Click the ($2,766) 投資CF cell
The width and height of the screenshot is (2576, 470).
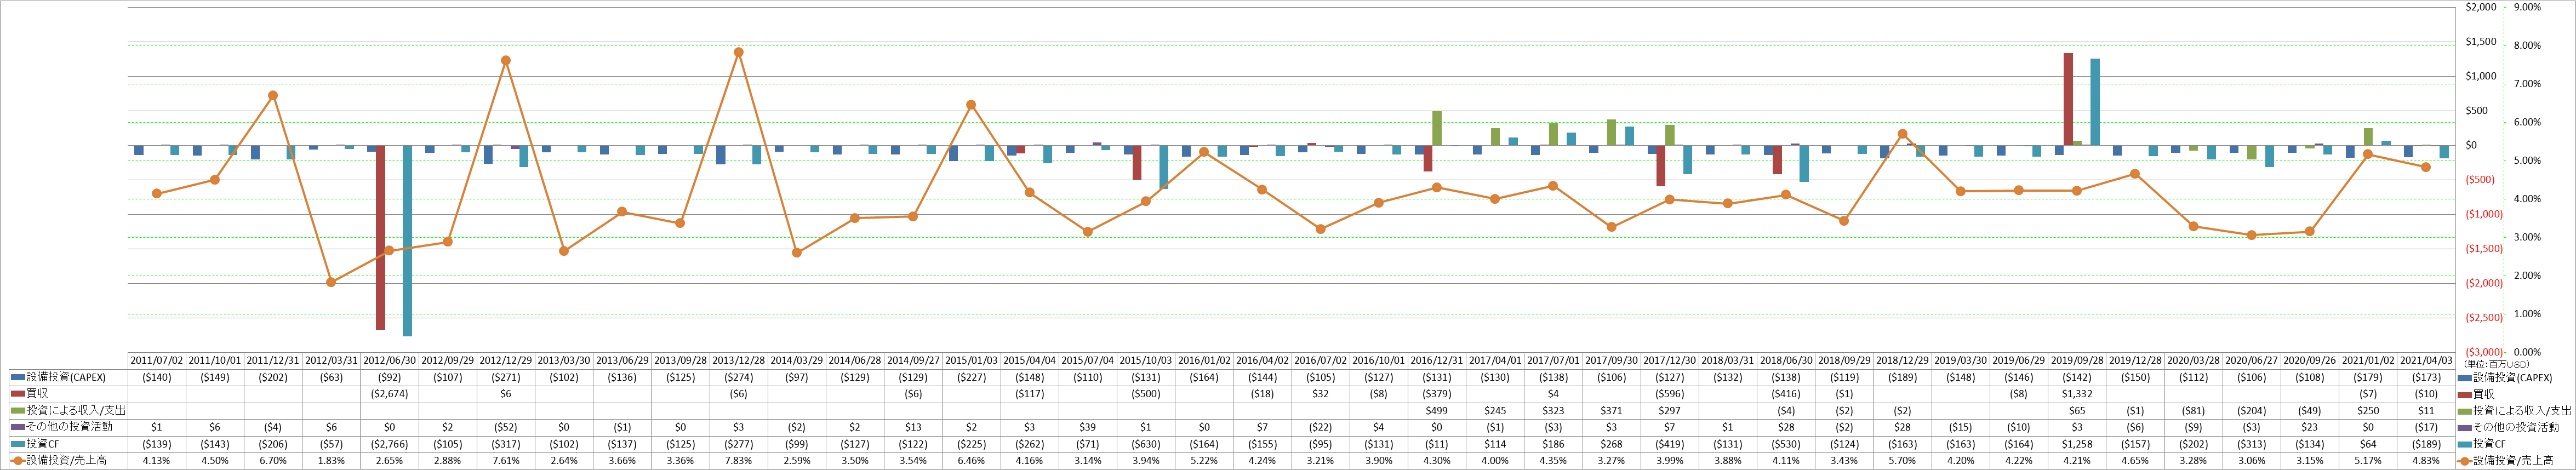390,444
